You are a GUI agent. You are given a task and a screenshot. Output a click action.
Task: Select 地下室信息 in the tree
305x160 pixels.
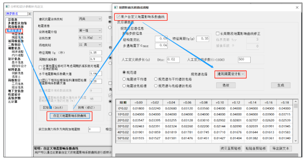[x=16, y=91]
